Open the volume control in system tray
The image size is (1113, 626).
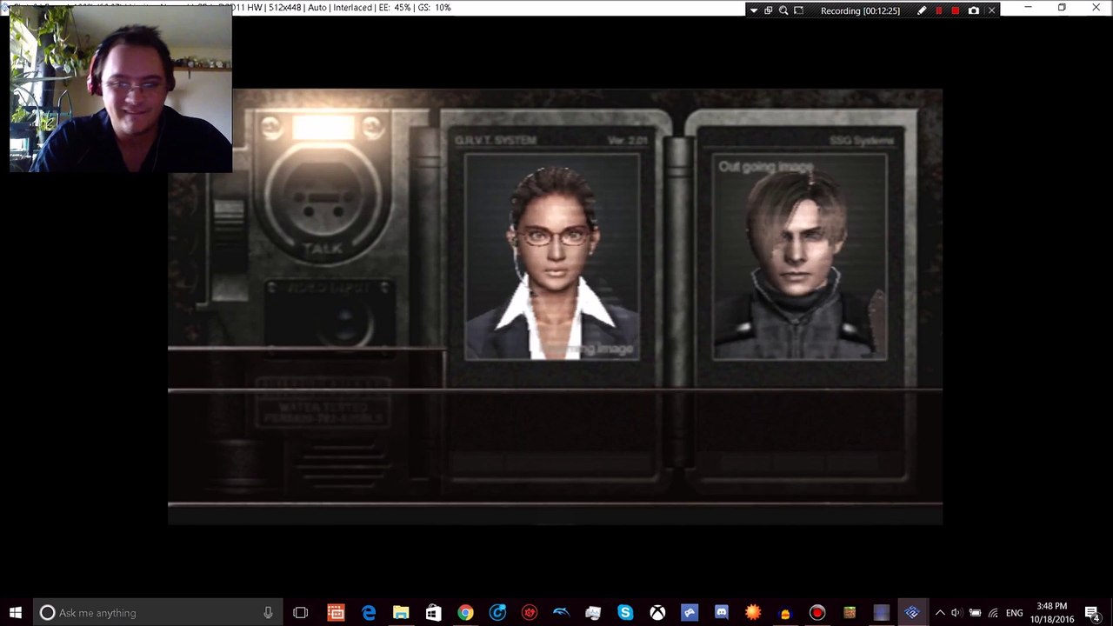coord(956,613)
